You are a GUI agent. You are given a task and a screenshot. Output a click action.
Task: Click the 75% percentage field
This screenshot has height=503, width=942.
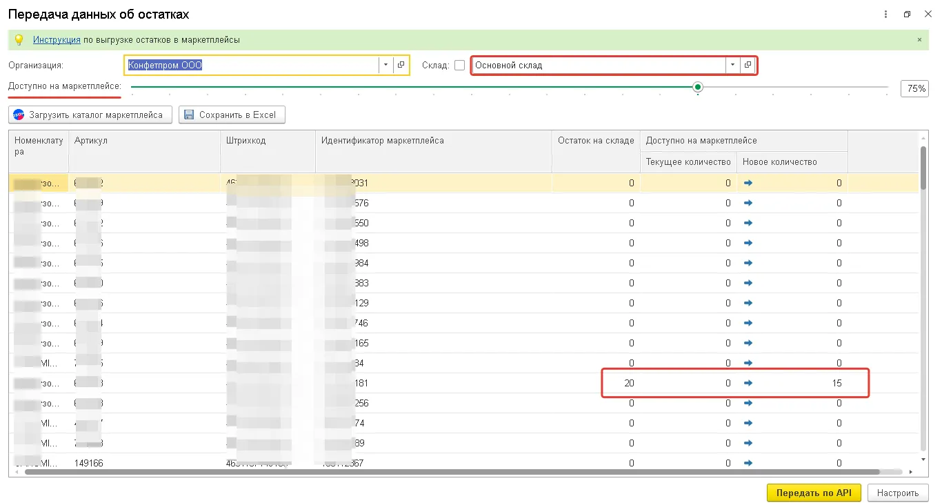pos(914,88)
